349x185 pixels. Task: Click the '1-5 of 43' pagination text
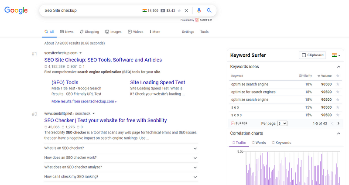pos(320,123)
